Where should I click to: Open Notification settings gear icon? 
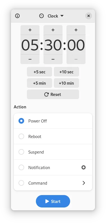84,167
